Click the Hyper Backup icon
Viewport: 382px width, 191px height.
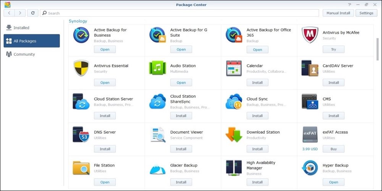tap(310, 168)
